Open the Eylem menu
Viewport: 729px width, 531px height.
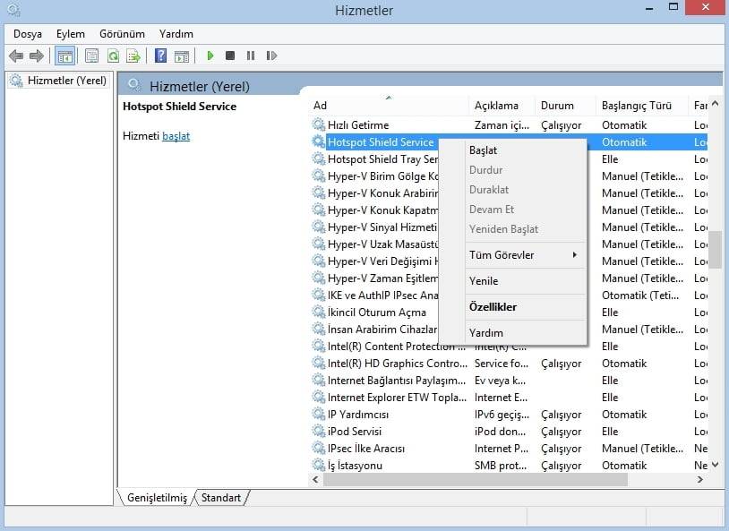71,34
